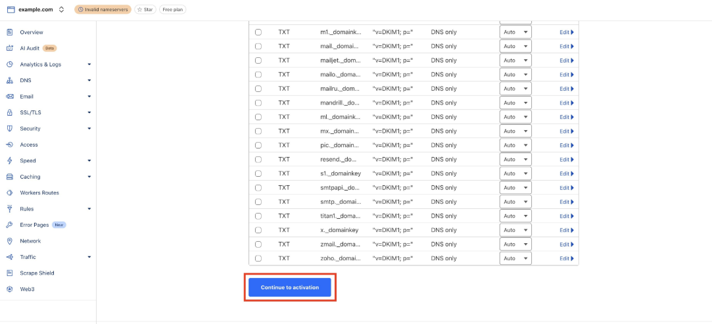Screen dimensions: 712x324
Task: Click Continue to activation button
Action: pos(289,287)
